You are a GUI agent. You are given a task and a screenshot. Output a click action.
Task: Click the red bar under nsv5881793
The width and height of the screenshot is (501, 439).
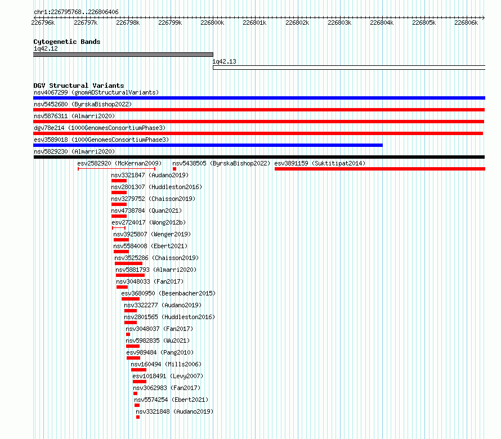[131, 275]
